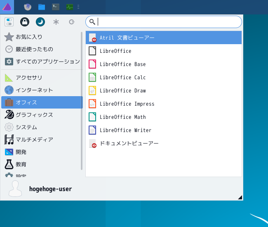The height and width of the screenshot is (227, 268).
Task: Click the category list scrollbar
Action: pyautogui.click(x=82, y=101)
